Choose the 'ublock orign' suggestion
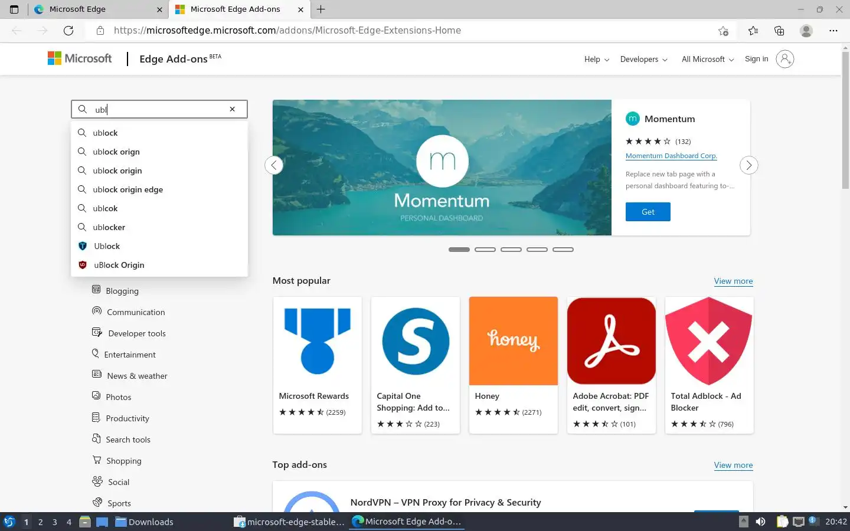Screen dimensions: 850x531 tap(159, 152)
